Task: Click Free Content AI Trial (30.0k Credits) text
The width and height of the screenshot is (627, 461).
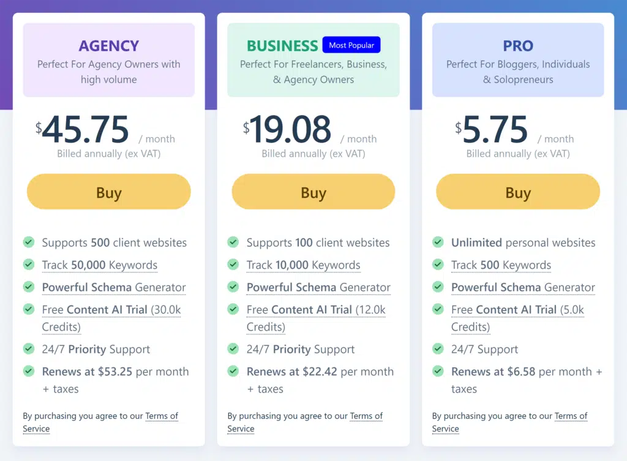Action: point(111,310)
